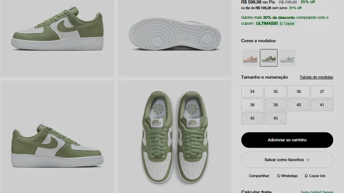Choose size 34
Image resolution: width=344 pixels, height=193 pixels.
click(252, 91)
